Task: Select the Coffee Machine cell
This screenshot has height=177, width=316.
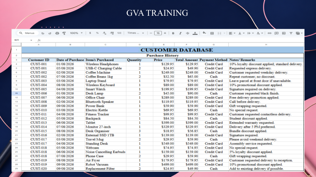Action: [x=105, y=72]
